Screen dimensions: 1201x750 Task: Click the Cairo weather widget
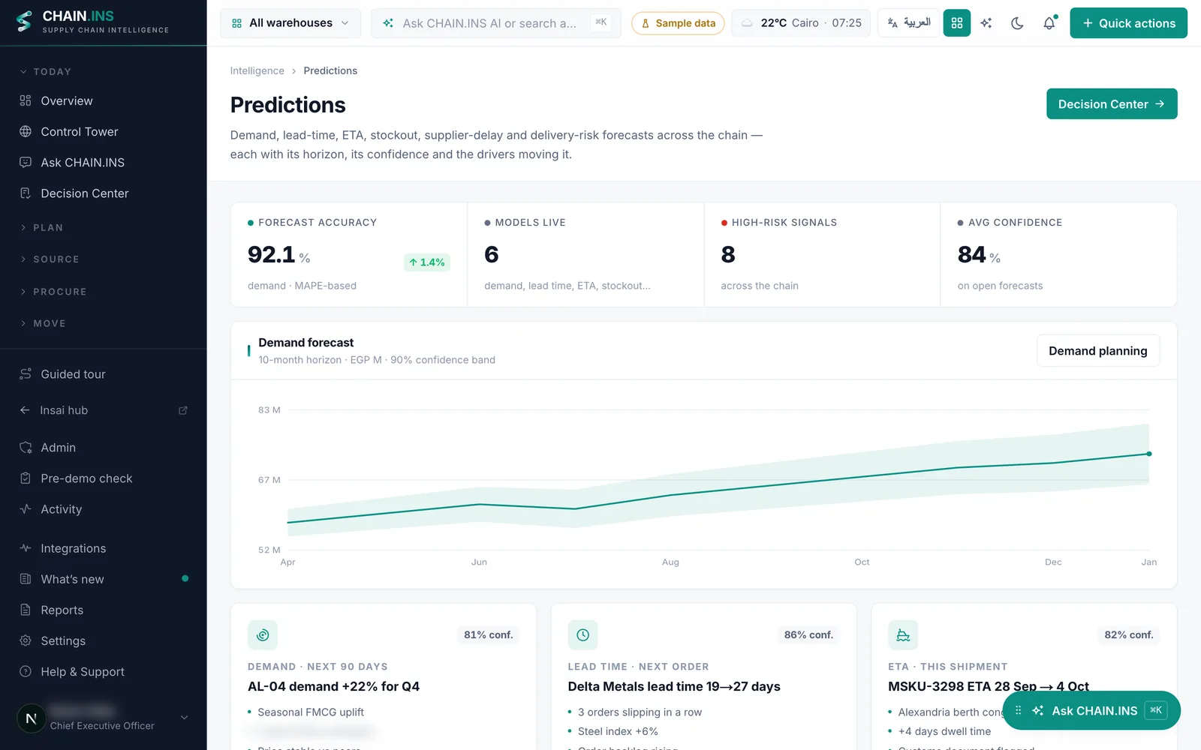click(801, 23)
